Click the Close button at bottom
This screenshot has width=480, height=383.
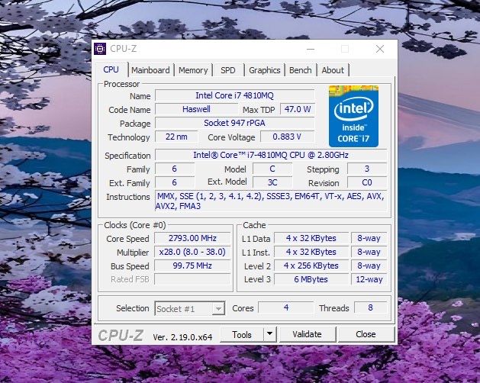pos(366,334)
